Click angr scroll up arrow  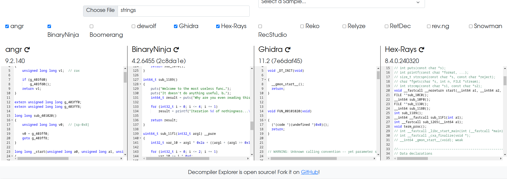[125, 68]
